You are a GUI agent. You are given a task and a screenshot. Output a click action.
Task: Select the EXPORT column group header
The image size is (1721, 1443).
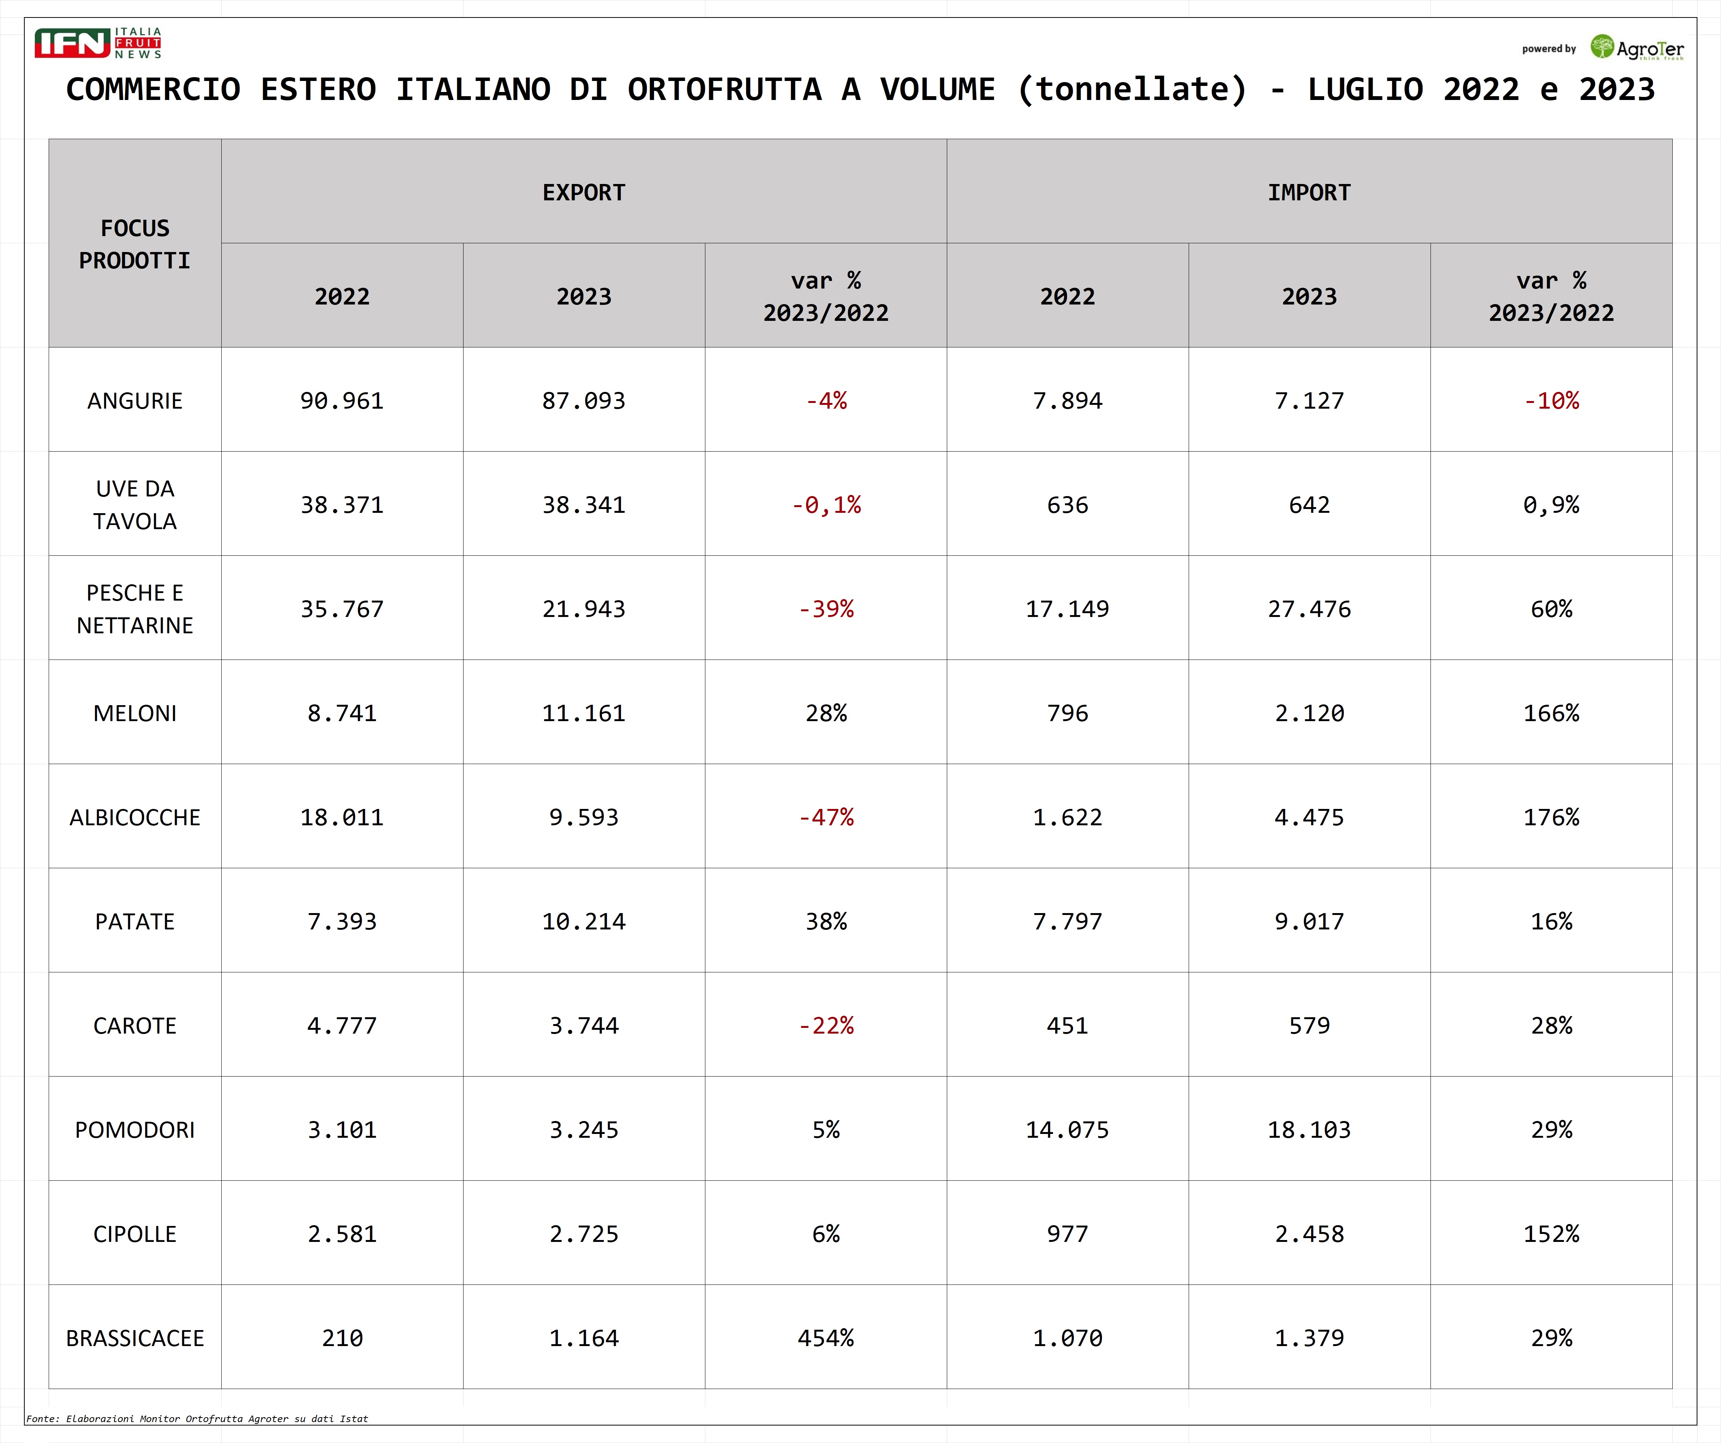click(x=584, y=193)
